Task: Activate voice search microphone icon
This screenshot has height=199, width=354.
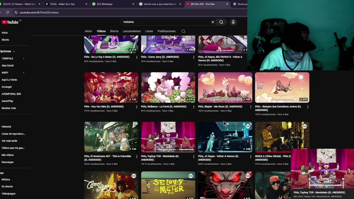Action: pos(233,22)
